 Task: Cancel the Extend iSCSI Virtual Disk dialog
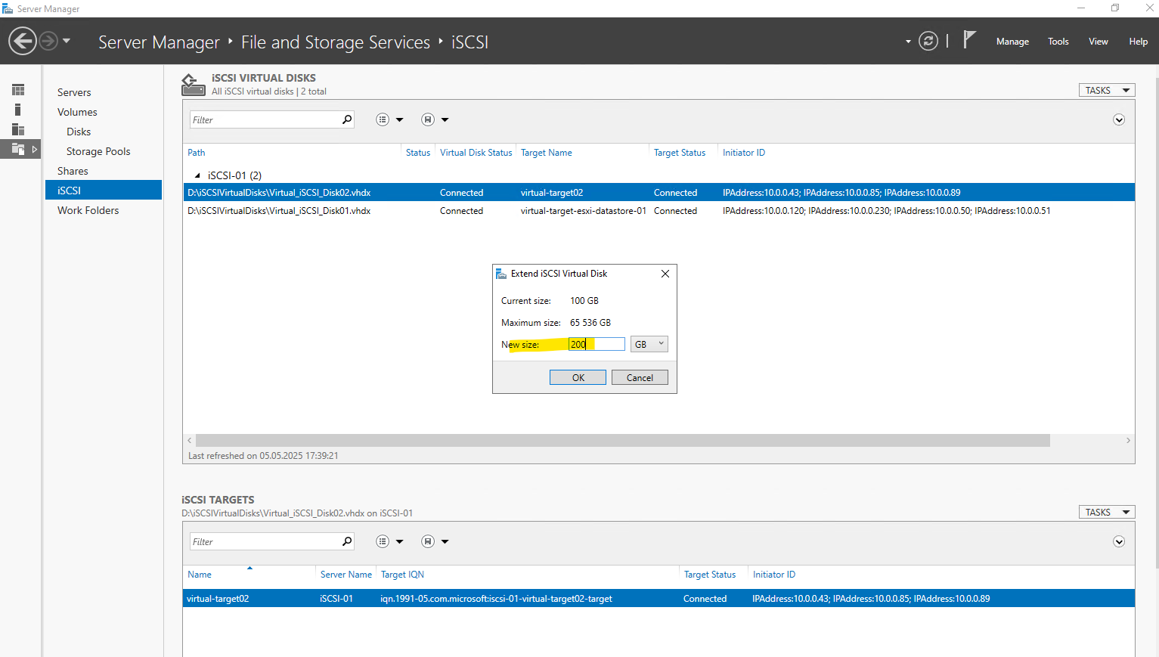[x=640, y=377]
